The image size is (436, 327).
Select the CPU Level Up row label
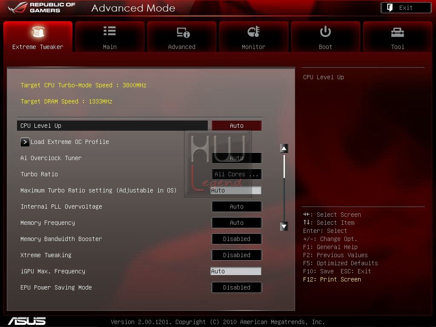pos(41,126)
